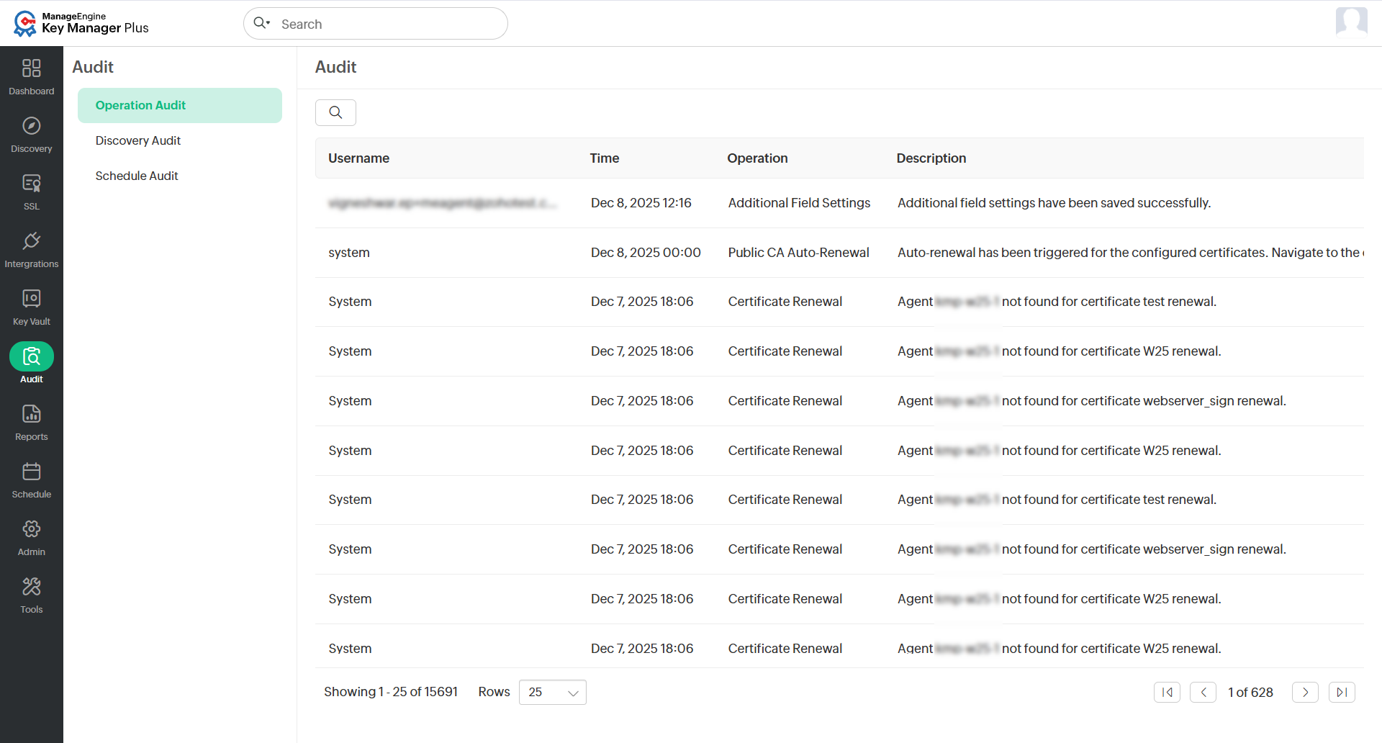Click 'Additional field settings have been saved successfully.' description
Screen dimensions: 1382x743
(x=1054, y=203)
